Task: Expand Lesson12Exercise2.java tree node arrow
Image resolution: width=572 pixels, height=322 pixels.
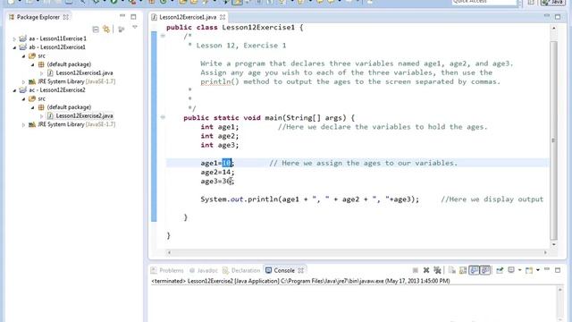Action: tap(42, 116)
